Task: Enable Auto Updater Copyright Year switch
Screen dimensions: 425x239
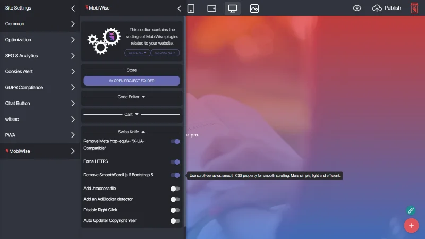Action: pyautogui.click(x=175, y=221)
